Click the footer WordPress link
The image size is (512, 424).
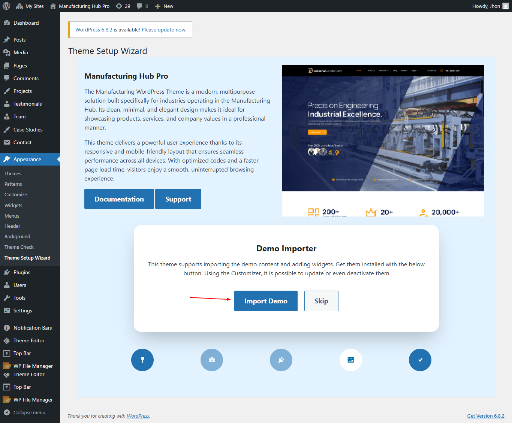pos(138,416)
